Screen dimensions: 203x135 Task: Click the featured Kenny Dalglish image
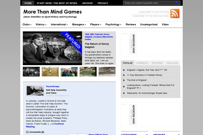52,48
